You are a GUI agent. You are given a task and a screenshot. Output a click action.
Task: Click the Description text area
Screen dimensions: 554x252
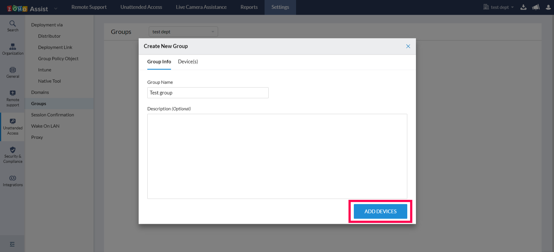coord(277,156)
